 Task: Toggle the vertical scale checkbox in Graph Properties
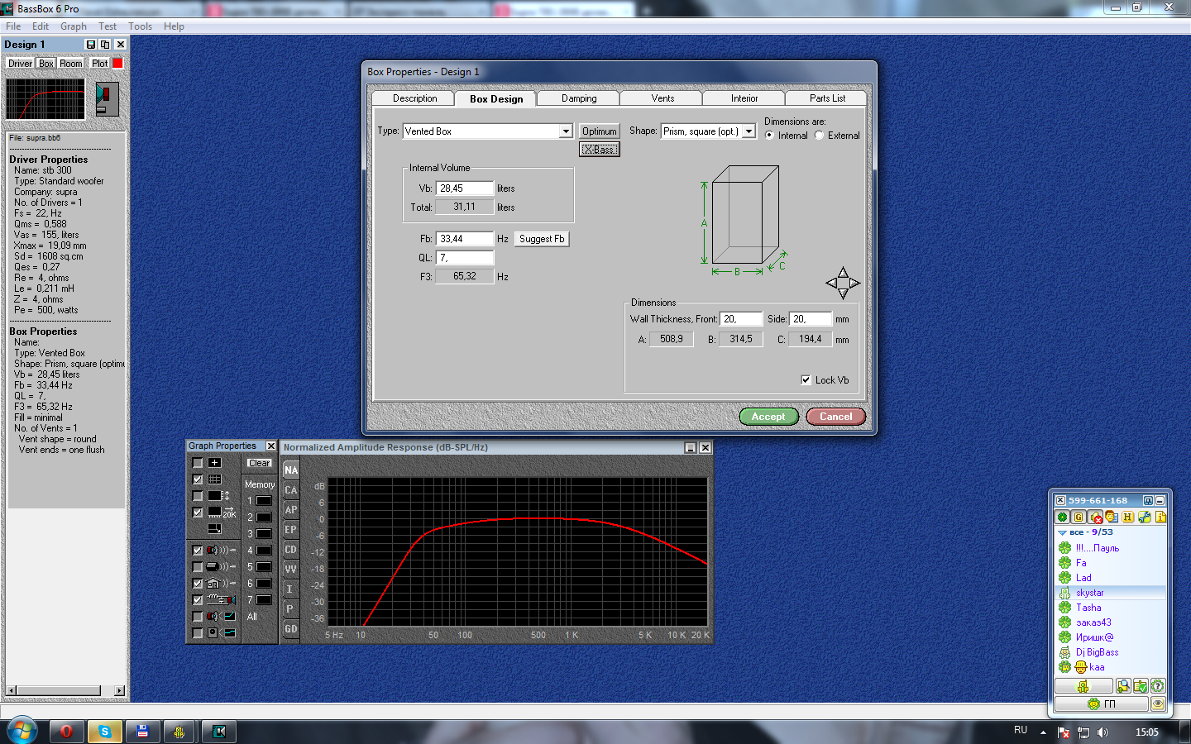pos(198,496)
